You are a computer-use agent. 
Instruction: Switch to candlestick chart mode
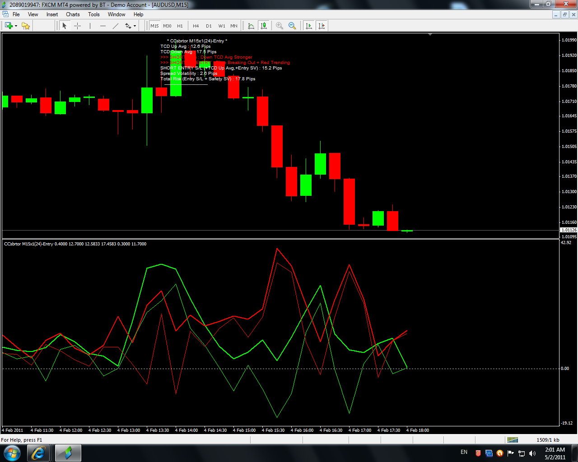coord(264,26)
